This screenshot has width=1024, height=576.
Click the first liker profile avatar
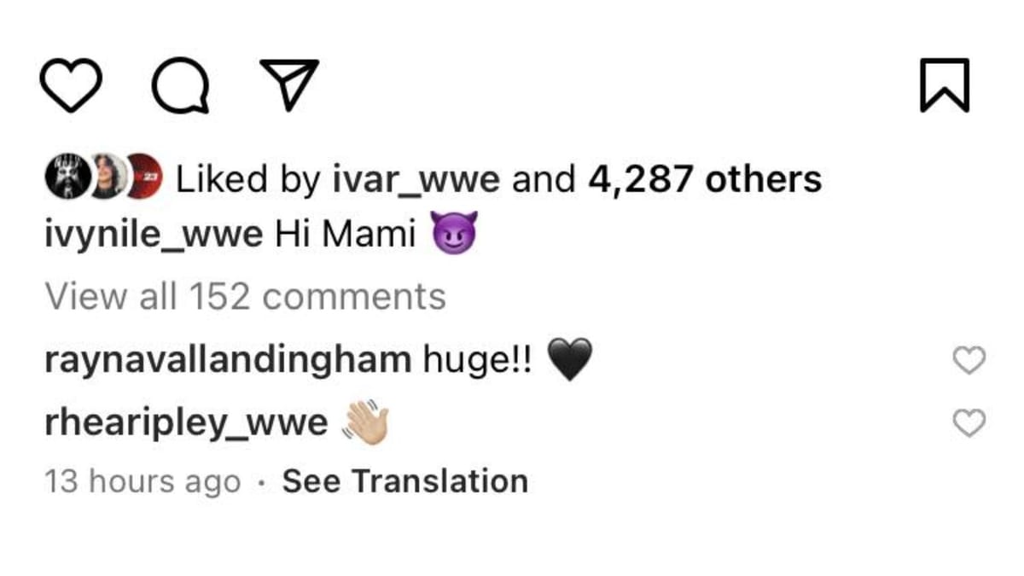[67, 177]
